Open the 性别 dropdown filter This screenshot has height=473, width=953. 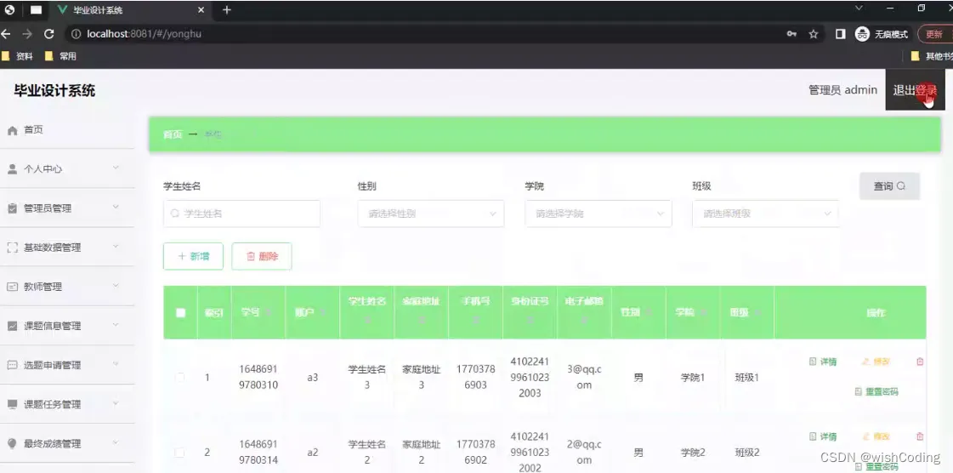coord(431,214)
